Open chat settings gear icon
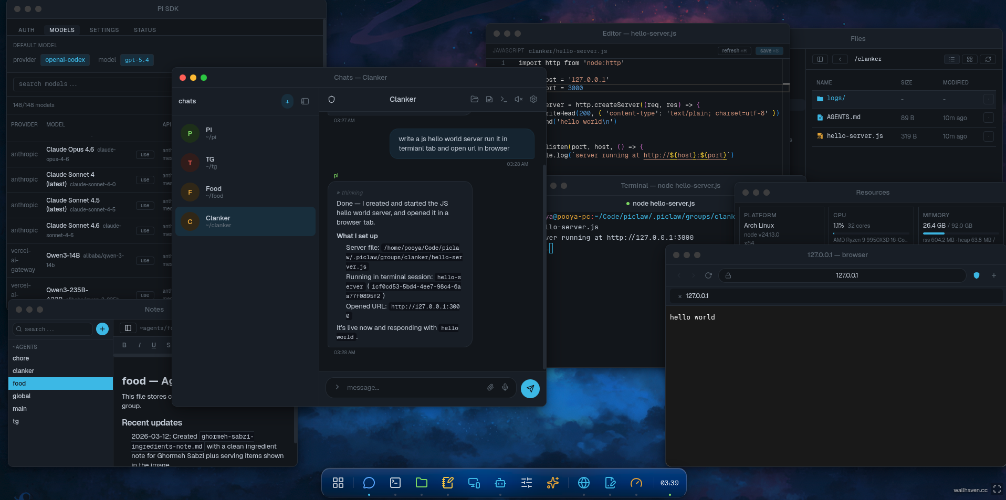This screenshot has width=1006, height=500. point(533,99)
